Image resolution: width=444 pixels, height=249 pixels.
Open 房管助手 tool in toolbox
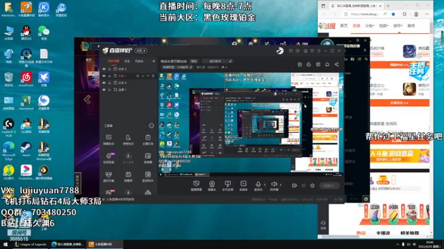[128, 140]
